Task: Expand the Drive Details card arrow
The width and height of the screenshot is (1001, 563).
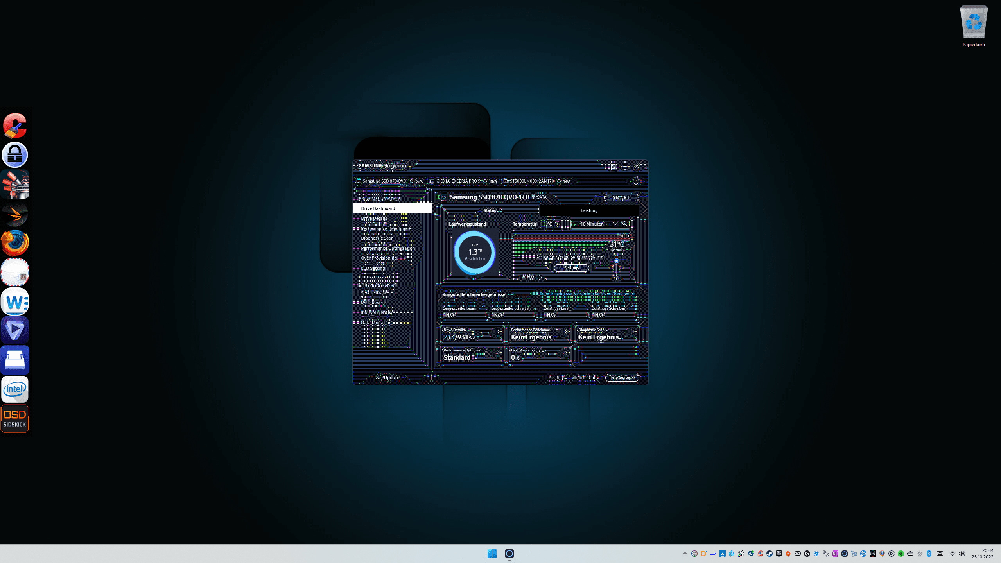Action: [499, 332]
